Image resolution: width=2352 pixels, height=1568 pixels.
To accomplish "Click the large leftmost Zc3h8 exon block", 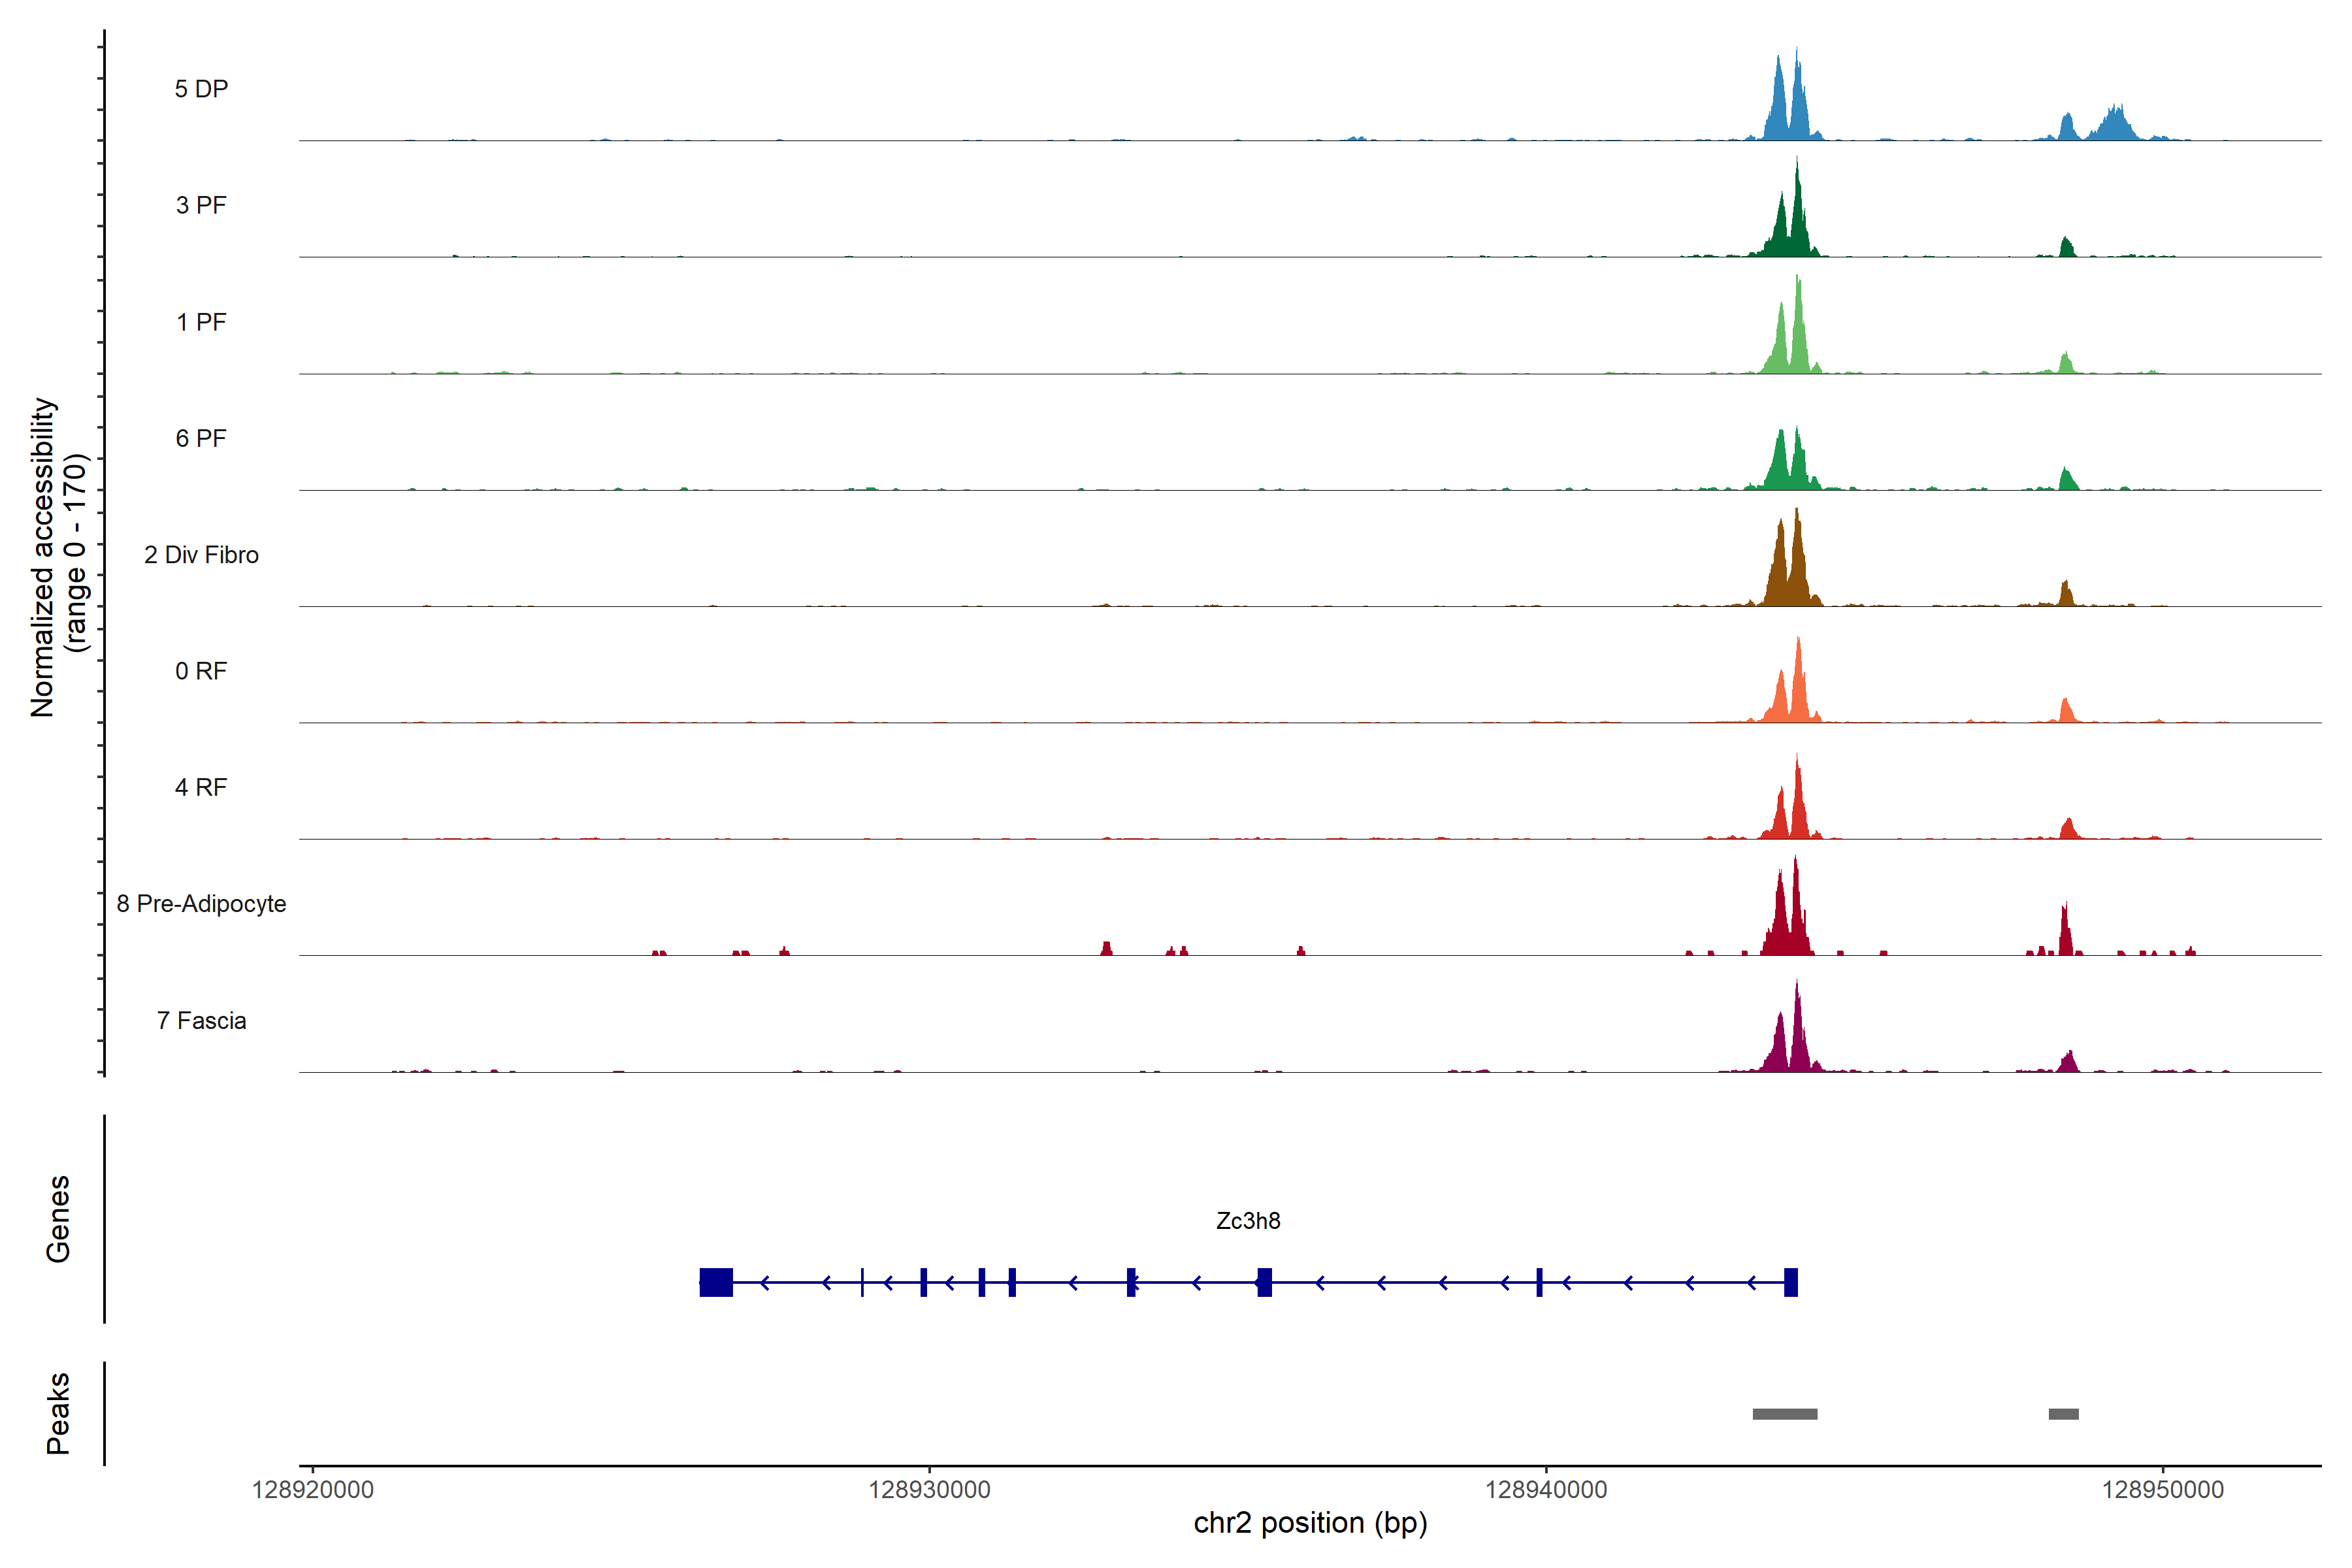I will (716, 1282).
